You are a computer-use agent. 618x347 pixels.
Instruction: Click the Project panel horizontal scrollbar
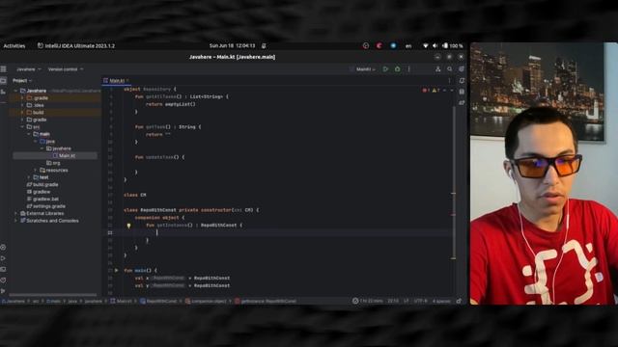53,295
